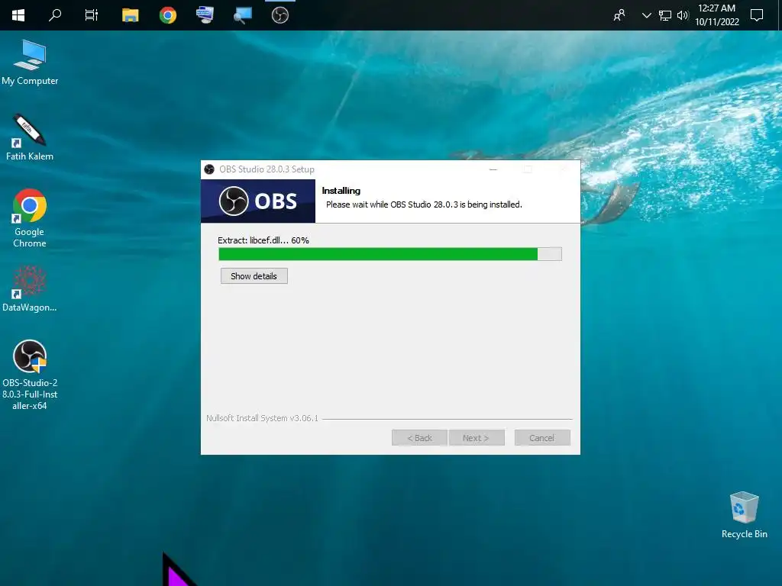Click Show details in OBS Setup
Image resolution: width=782 pixels, height=586 pixels.
(x=254, y=276)
